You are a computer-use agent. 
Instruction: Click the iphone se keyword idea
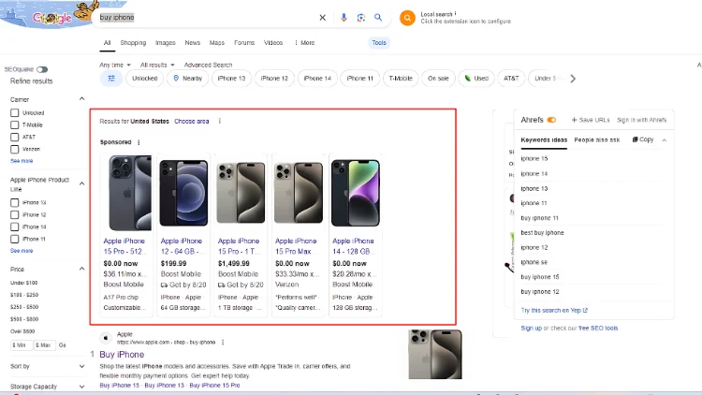(534, 262)
